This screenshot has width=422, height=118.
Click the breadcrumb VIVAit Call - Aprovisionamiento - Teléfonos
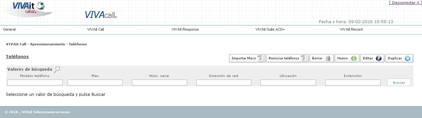[46, 44]
